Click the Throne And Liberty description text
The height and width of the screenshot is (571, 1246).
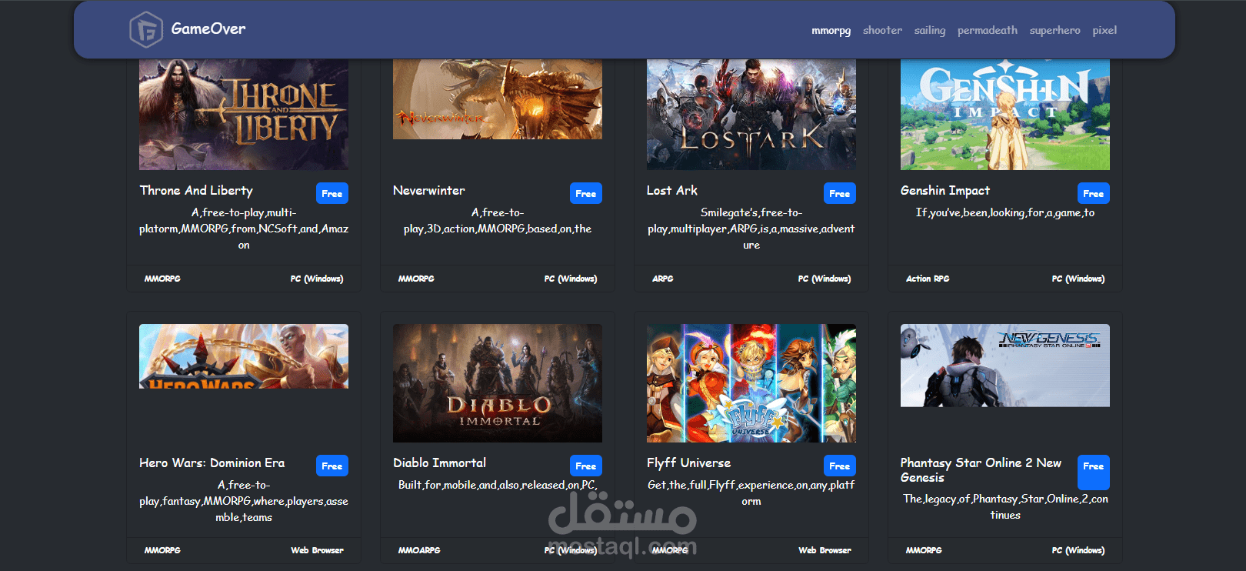pyautogui.click(x=244, y=229)
